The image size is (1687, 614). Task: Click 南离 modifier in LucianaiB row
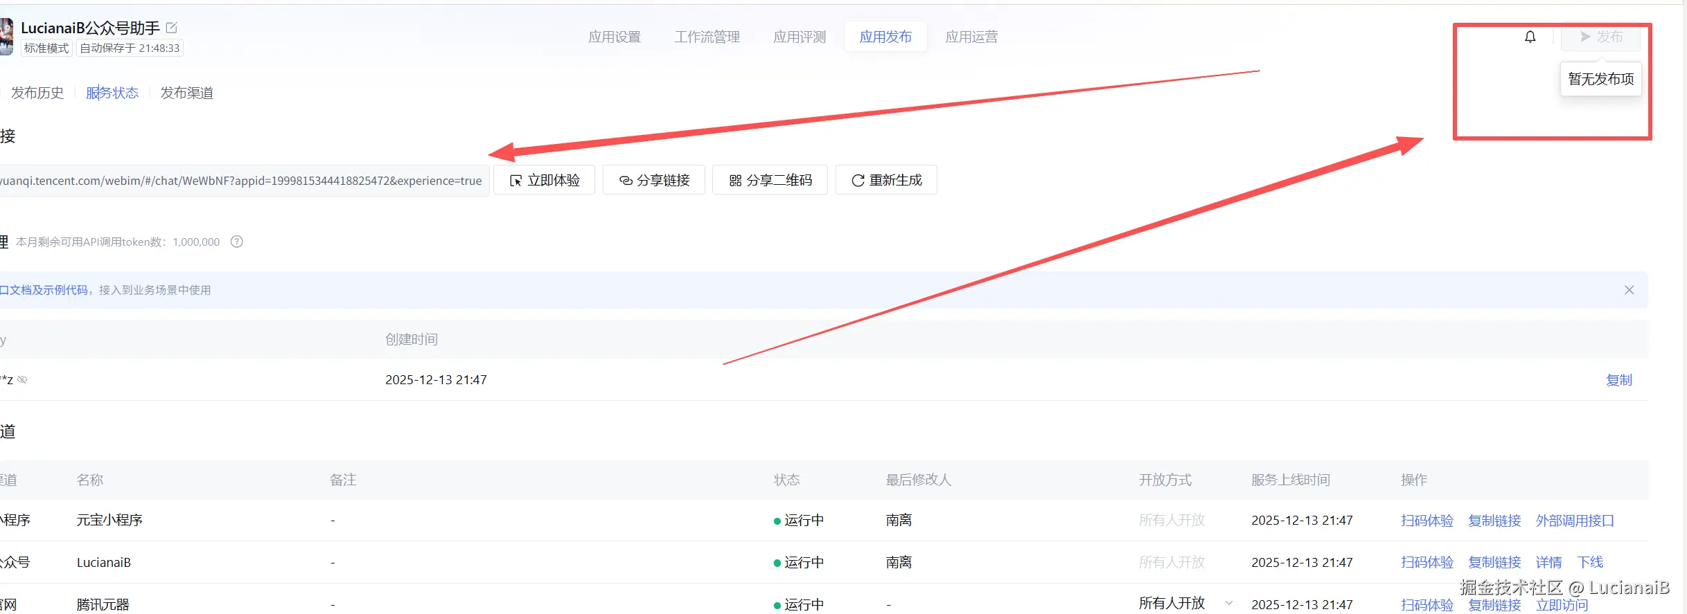[x=899, y=562]
